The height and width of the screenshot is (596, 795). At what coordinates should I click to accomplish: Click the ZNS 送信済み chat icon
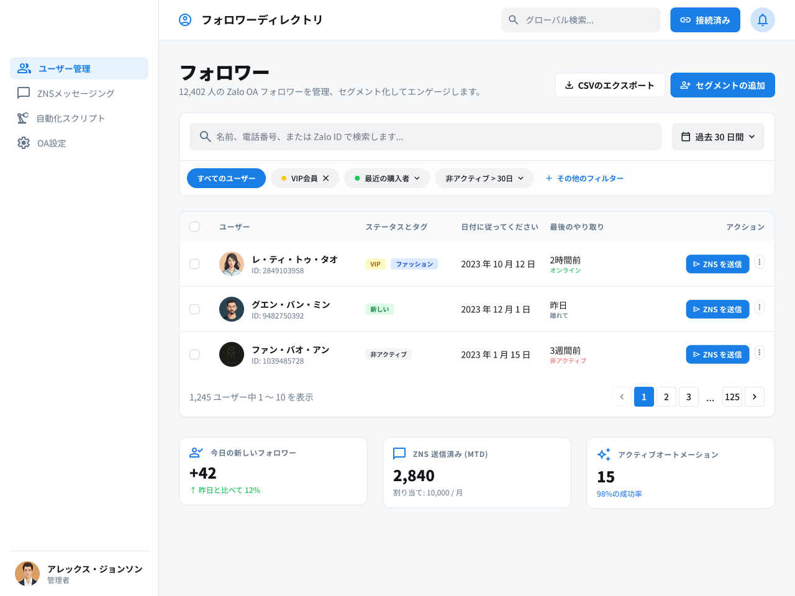pyautogui.click(x=399, y=454)
